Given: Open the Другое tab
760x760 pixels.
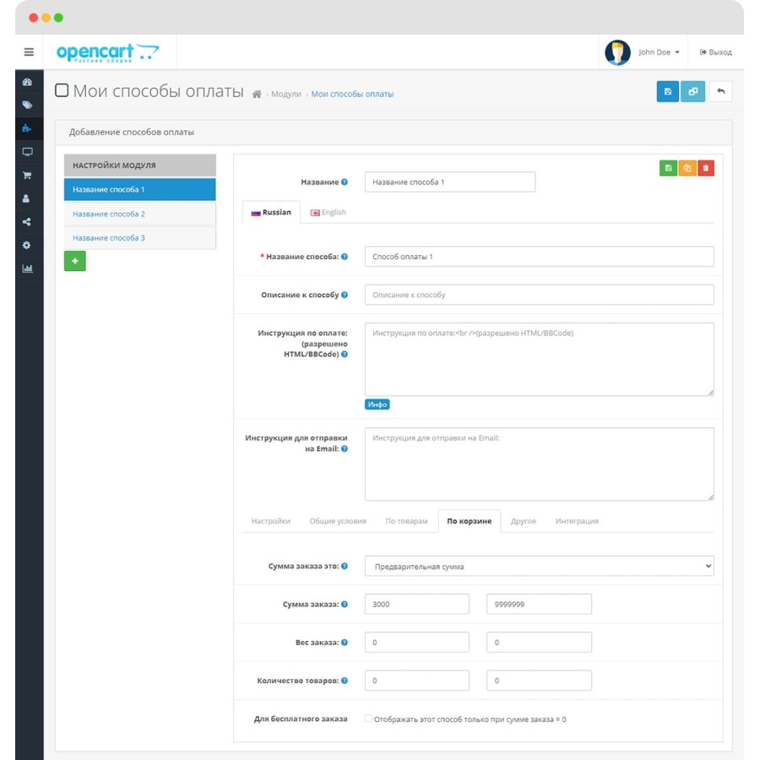Looking at the screenshot, I should [524, 521].
